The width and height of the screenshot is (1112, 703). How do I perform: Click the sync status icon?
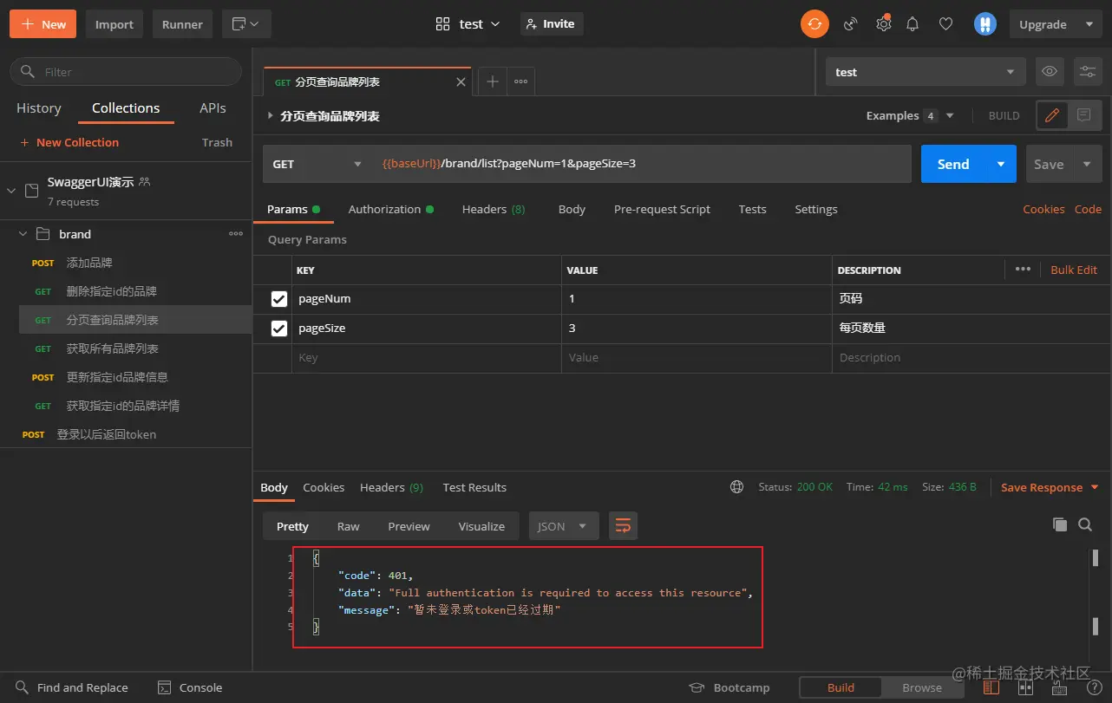coord(814,24)
